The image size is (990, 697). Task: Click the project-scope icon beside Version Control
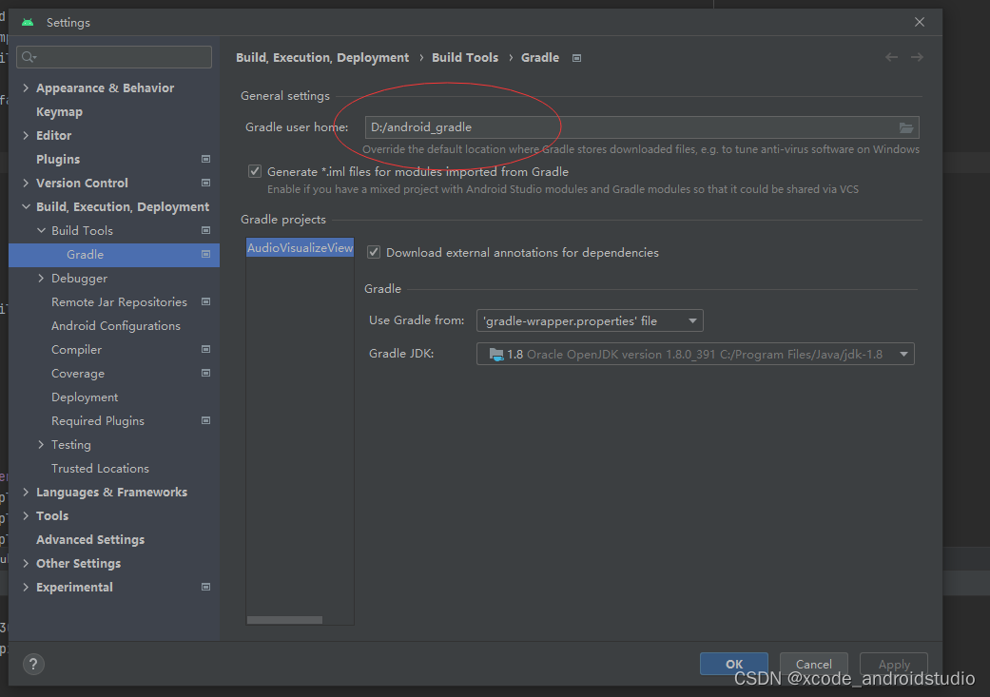tap(205, 184)
